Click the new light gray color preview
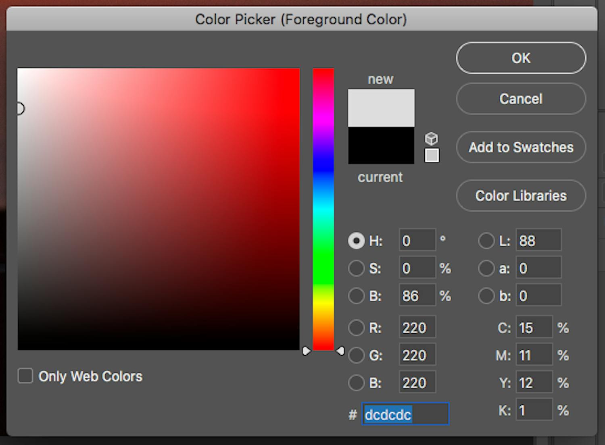This screenshot has width=605, height=445. pyautogui.click(x=381, y=108)
